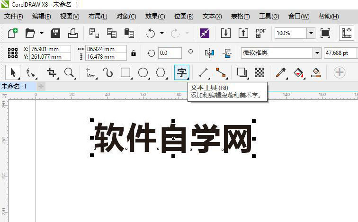
Task: Select the Rectangle tool
Action: [125, 72]
